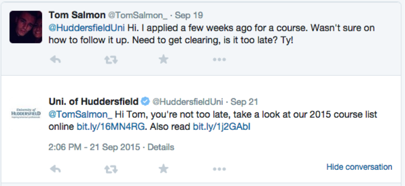Image resolution: width=405 pixels, height=186 pixels.
Task: Reply to Tom Salmon's tweet
Action: point(56,59)
